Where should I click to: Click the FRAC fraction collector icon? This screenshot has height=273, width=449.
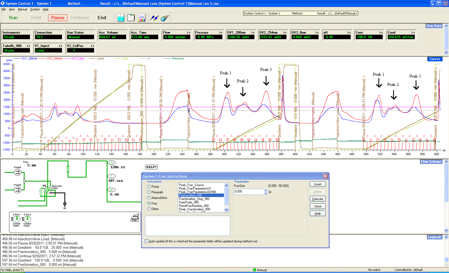pos(135,218)
